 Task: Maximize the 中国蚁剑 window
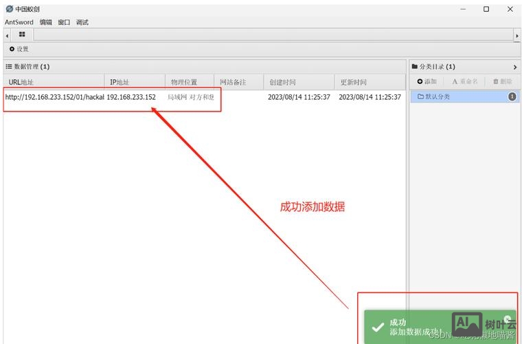coord(486,9)
